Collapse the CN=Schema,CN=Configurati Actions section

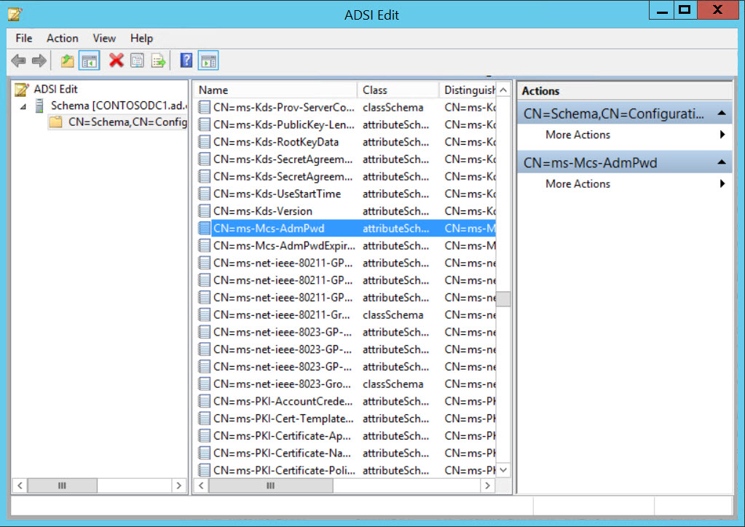click(721, 114)
